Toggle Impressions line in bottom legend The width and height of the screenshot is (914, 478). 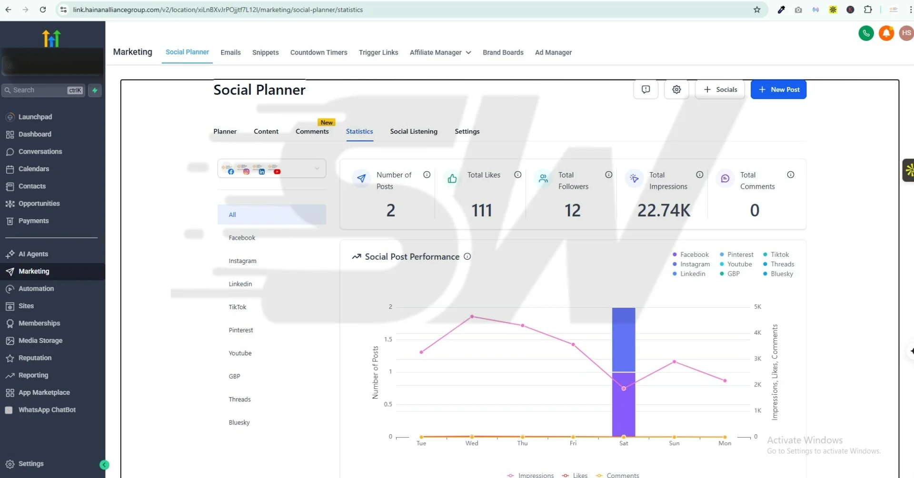531,475
